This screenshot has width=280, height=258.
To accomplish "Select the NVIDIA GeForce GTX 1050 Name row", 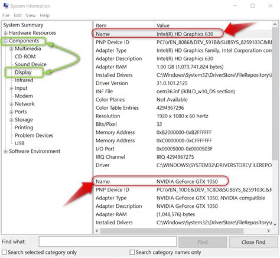I will click(x=183, y=181).
